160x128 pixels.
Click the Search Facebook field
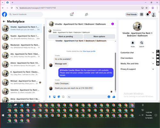pos(26,14)
